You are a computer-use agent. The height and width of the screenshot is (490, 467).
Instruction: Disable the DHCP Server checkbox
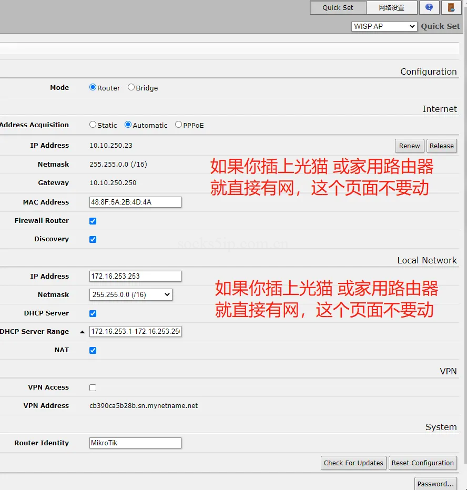tap(93, 313)
